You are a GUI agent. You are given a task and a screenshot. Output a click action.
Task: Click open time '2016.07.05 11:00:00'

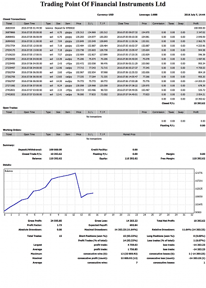pyautogui.click(x=32, y=41)
